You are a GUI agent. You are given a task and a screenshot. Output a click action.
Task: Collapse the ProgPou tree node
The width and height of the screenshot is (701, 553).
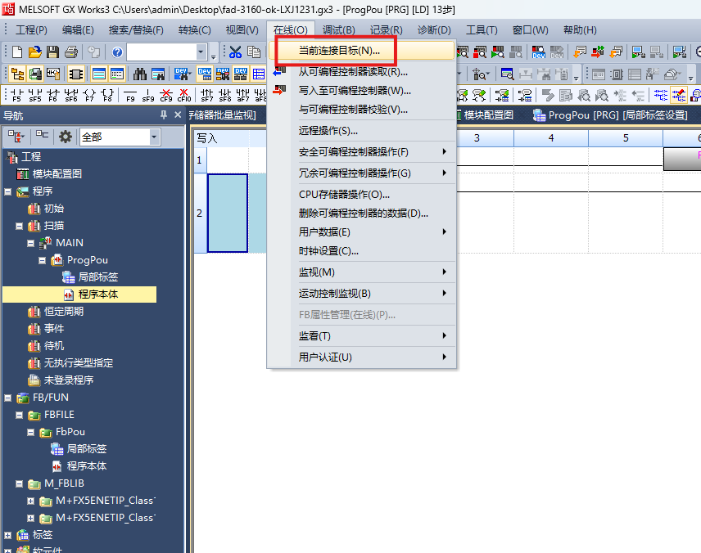click(x=42, y=260)
